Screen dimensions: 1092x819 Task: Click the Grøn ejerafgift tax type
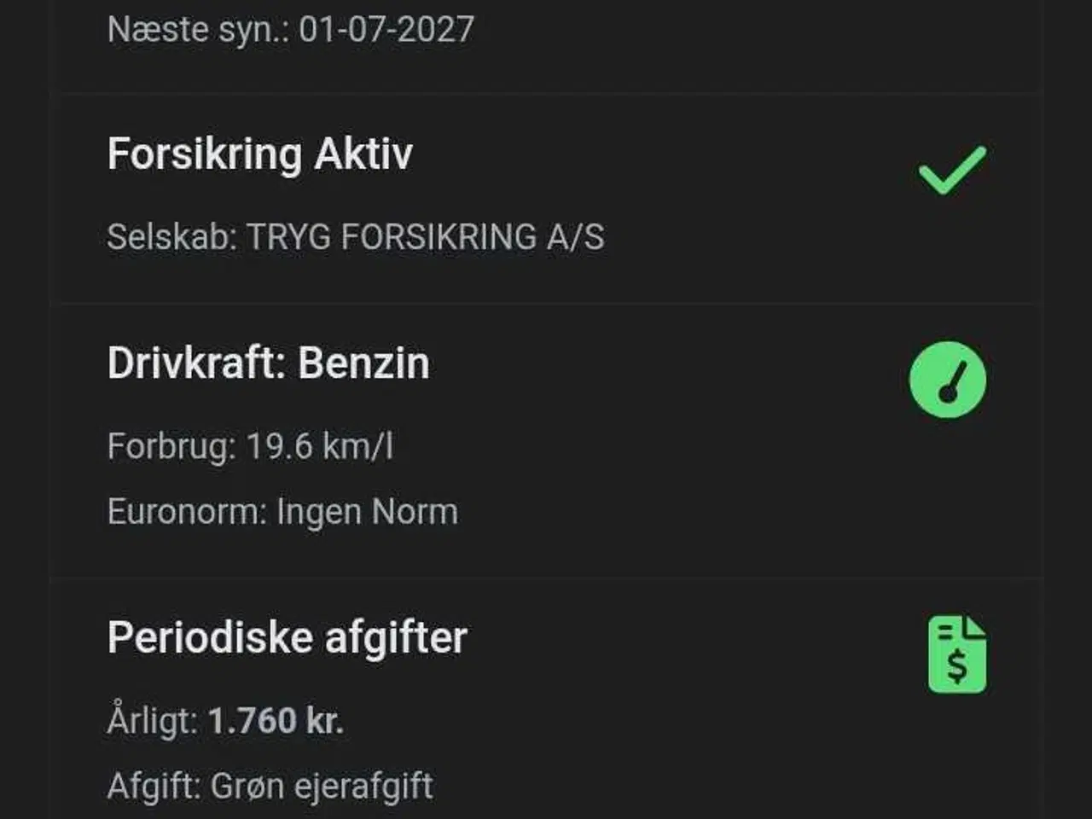click(322, 786)
